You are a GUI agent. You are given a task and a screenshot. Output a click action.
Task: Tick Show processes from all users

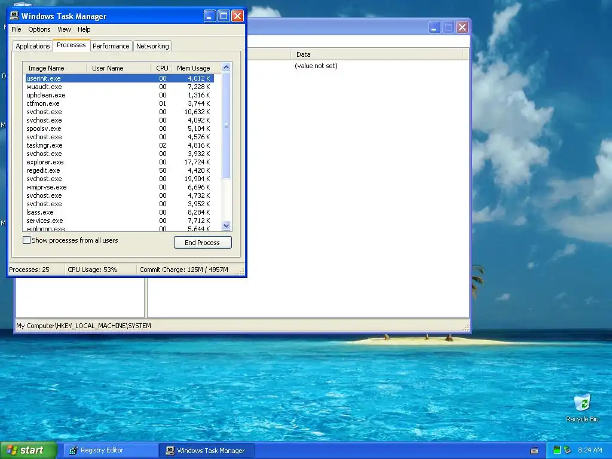click(x=26, y=240)
